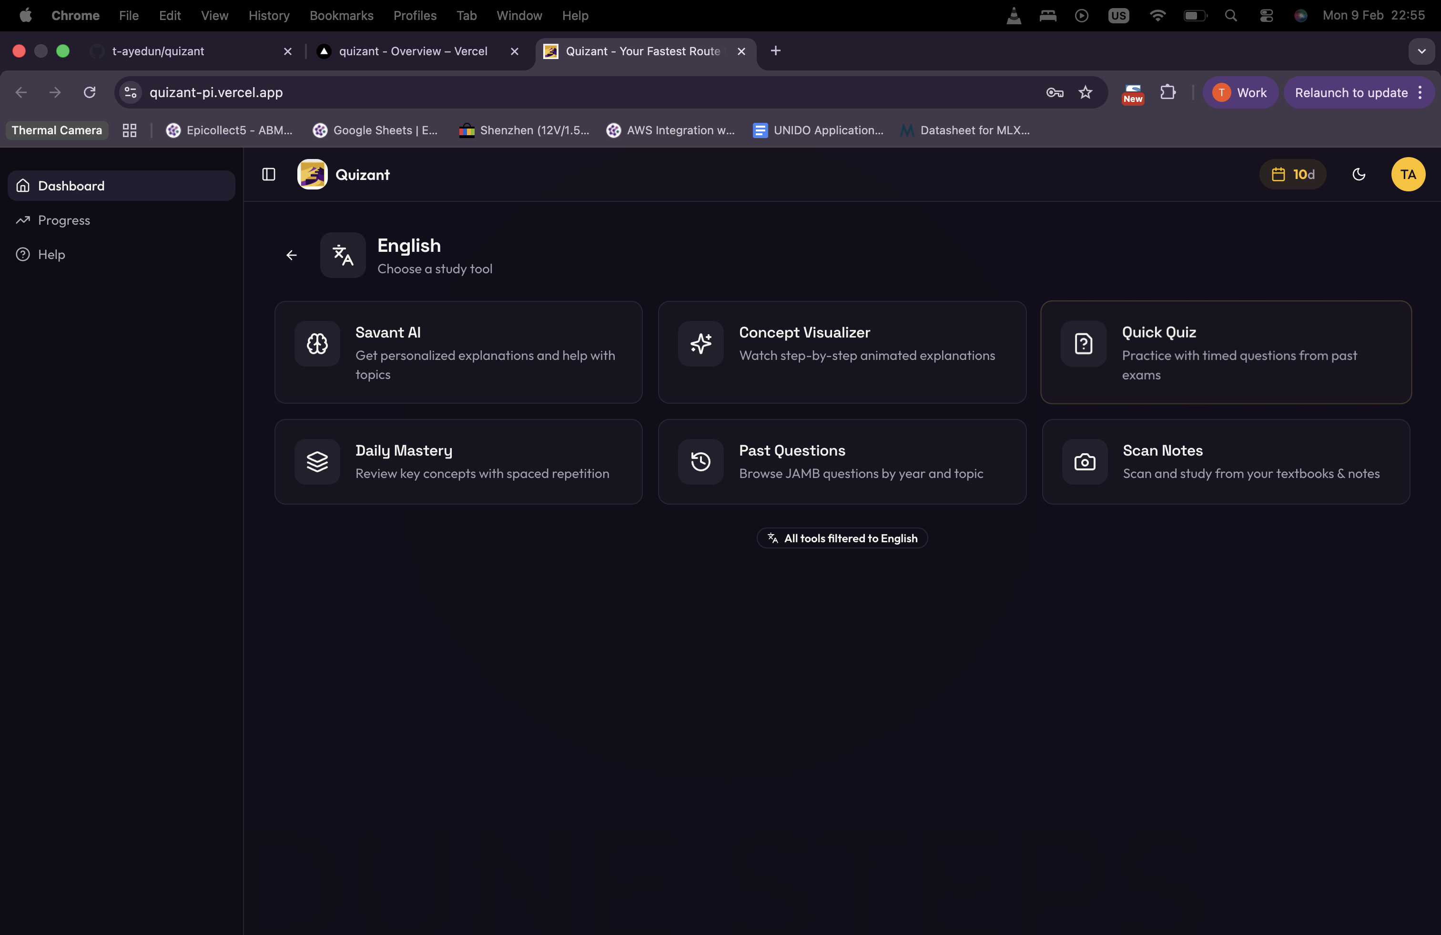Click the 10d countdown calendar badge
Image resolution: width=1441 pixels, height=935 pixels.
(x=1292, y=175)
